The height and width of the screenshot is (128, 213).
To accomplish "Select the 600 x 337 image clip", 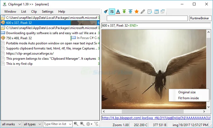I will tap(50, 23).
